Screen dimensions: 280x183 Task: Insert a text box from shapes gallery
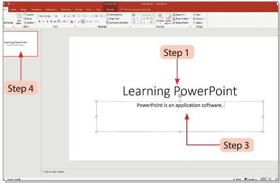coord(134,15)
